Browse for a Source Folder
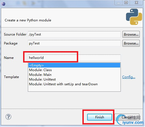The image size is (145, 127). click(131, 34)
